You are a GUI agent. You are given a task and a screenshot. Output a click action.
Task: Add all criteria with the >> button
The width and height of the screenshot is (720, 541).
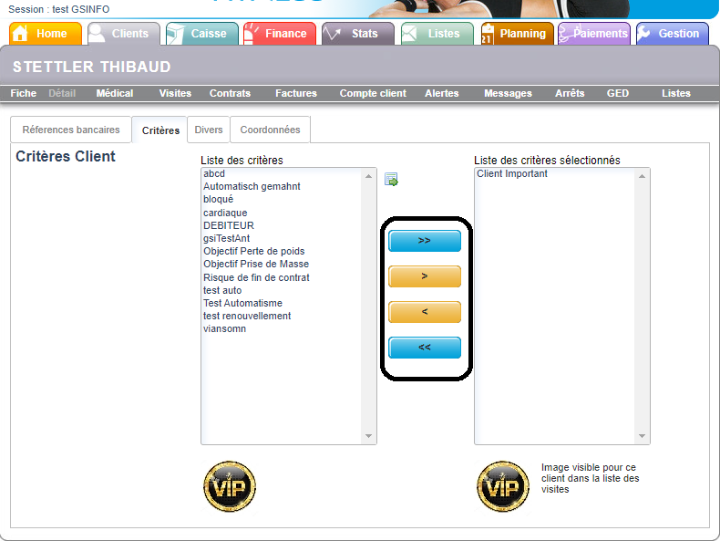(x=425, y=241)
